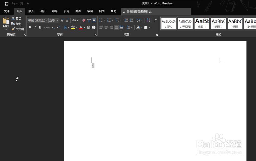Switch to the 视图 ribbon tab
The width and height of the screenshot is (256, 161).
[102, 11]
